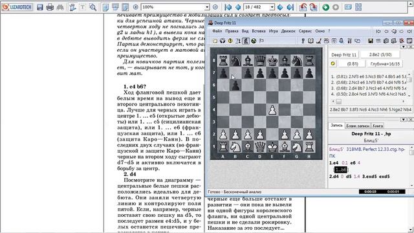Click the page number field 18 / 482
Image resolution: width=414 pixels, height=233 pixels.
click(x=257, y=7)
